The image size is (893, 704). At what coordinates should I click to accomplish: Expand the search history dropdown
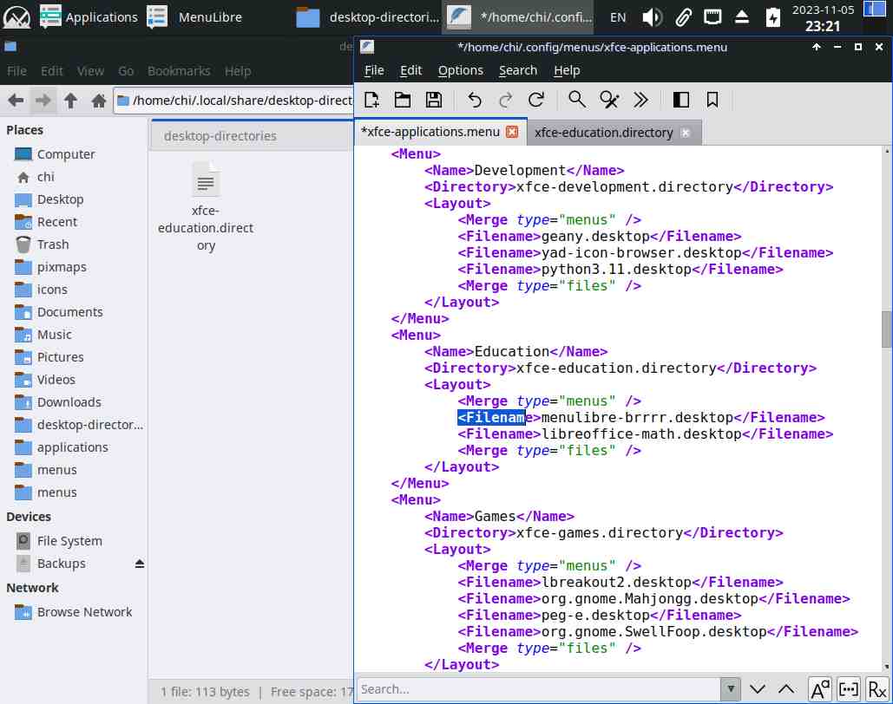pos(730,689)
